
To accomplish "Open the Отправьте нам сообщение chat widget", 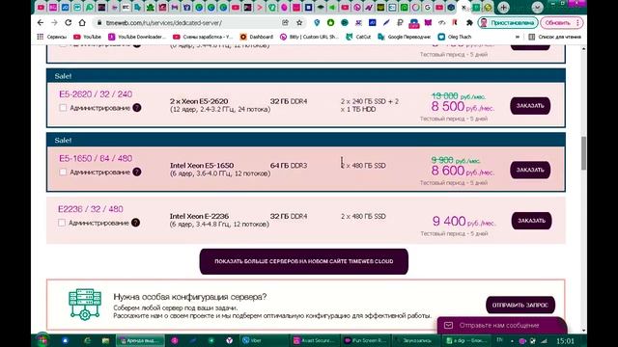I will pyautogui.click(x=502, y=326).
